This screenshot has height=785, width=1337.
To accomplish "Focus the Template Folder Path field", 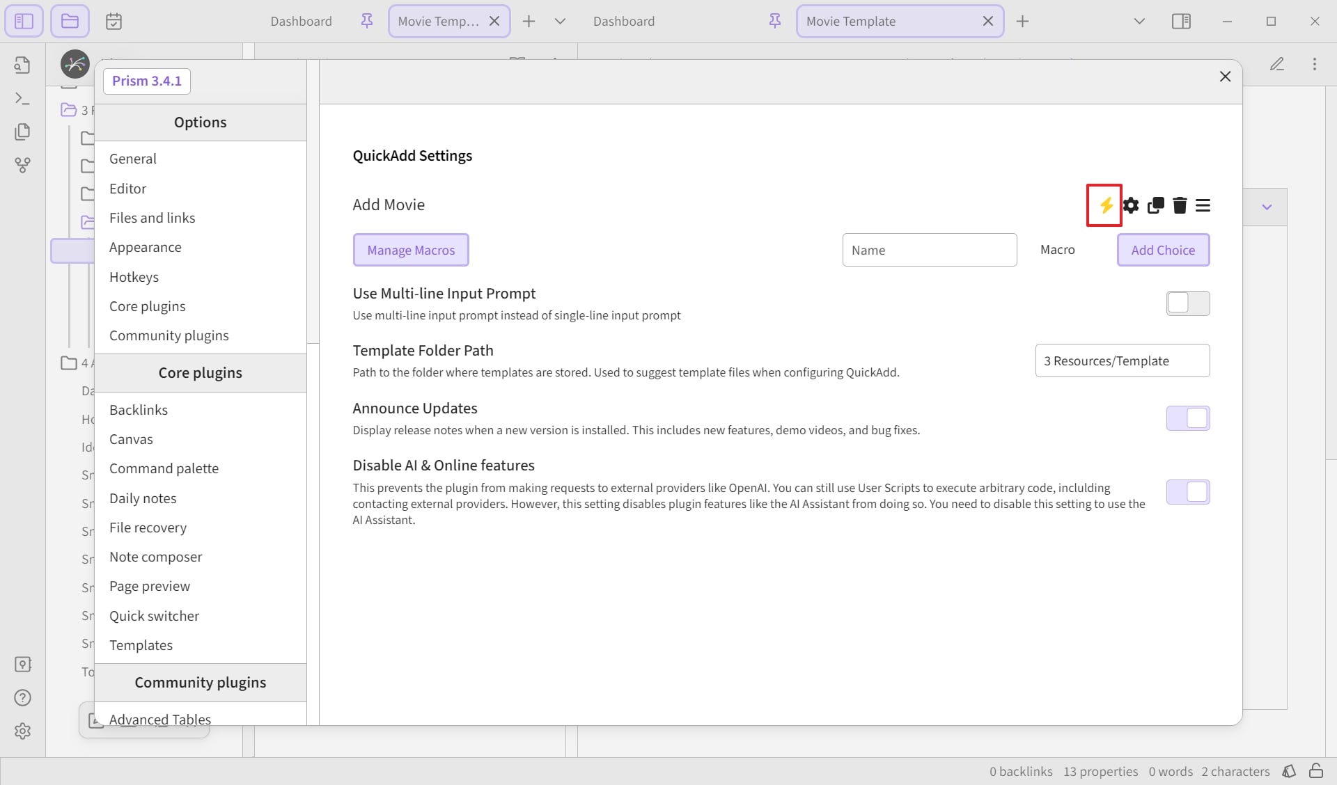I will coord(1123,360).
